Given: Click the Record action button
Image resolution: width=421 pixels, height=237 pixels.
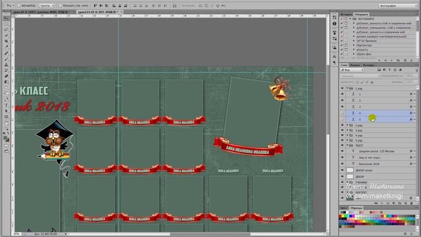Looking at the screenshot, I should [385, 61].
